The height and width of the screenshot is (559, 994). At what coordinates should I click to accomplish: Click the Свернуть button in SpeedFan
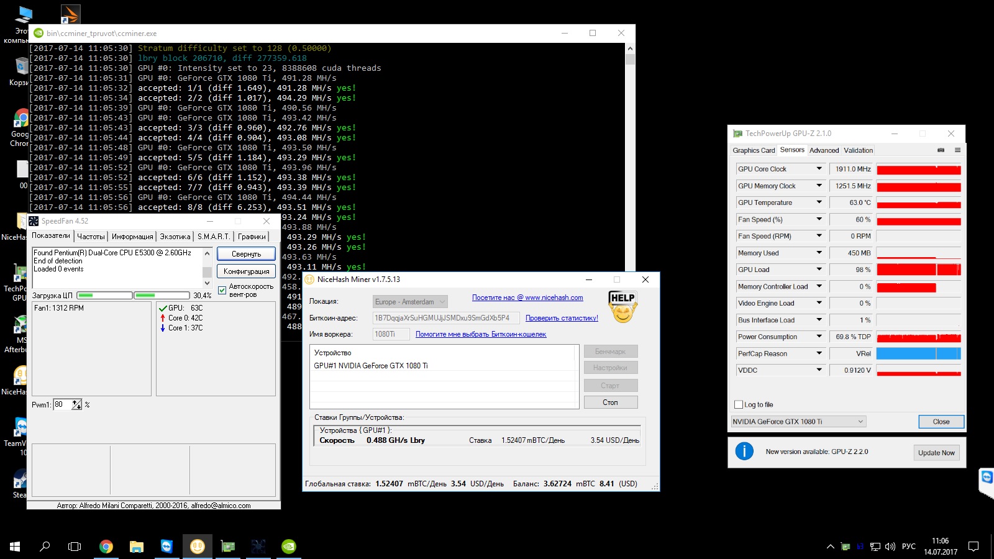[x=246, y=254]
